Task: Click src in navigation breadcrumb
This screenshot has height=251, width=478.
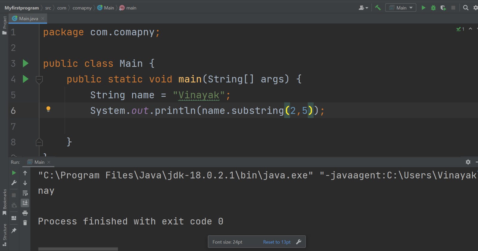Action: click(48, 8)
